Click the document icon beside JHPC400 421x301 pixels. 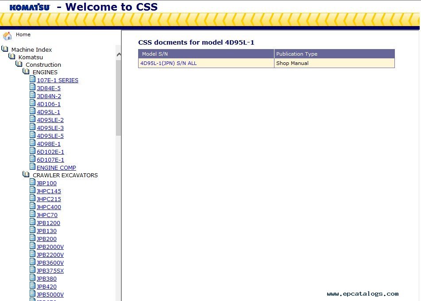[32, 206]
